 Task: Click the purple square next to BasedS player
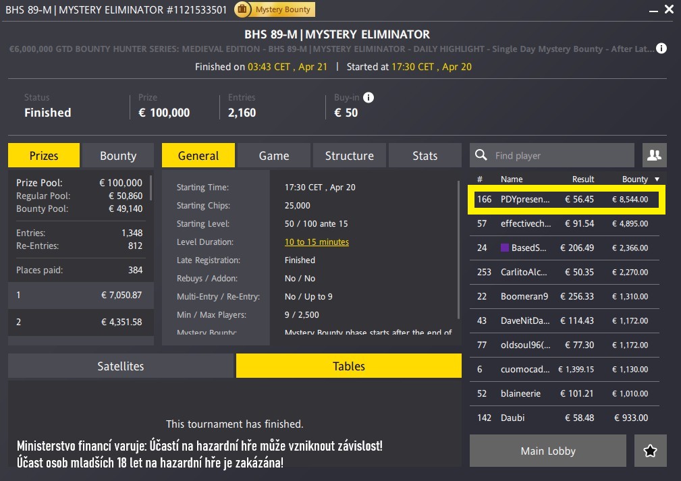tap(504, 248)
